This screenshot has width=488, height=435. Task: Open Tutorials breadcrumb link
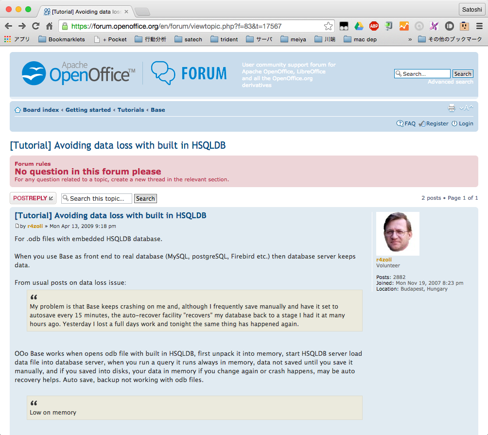tap(131, 110)
